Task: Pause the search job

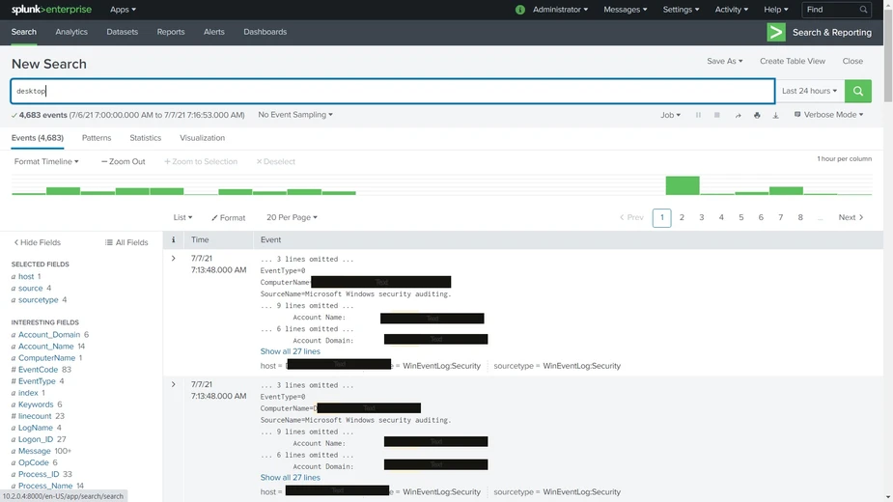Action: [x=698, y=115]
